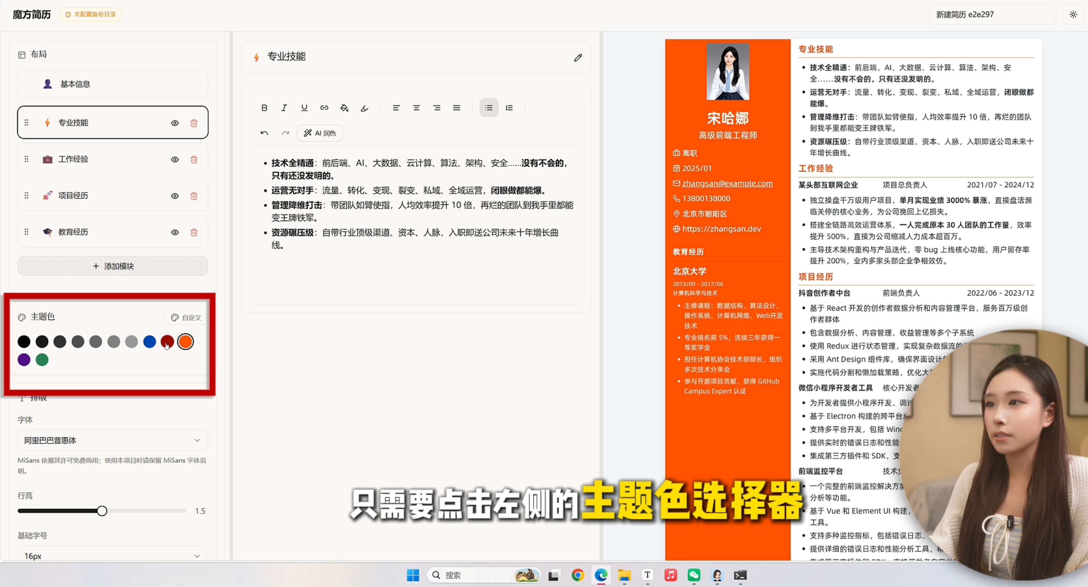Open the 字体 font dropdown
1088x587 pixels.
pyautogui.click(x=112, y=440)
